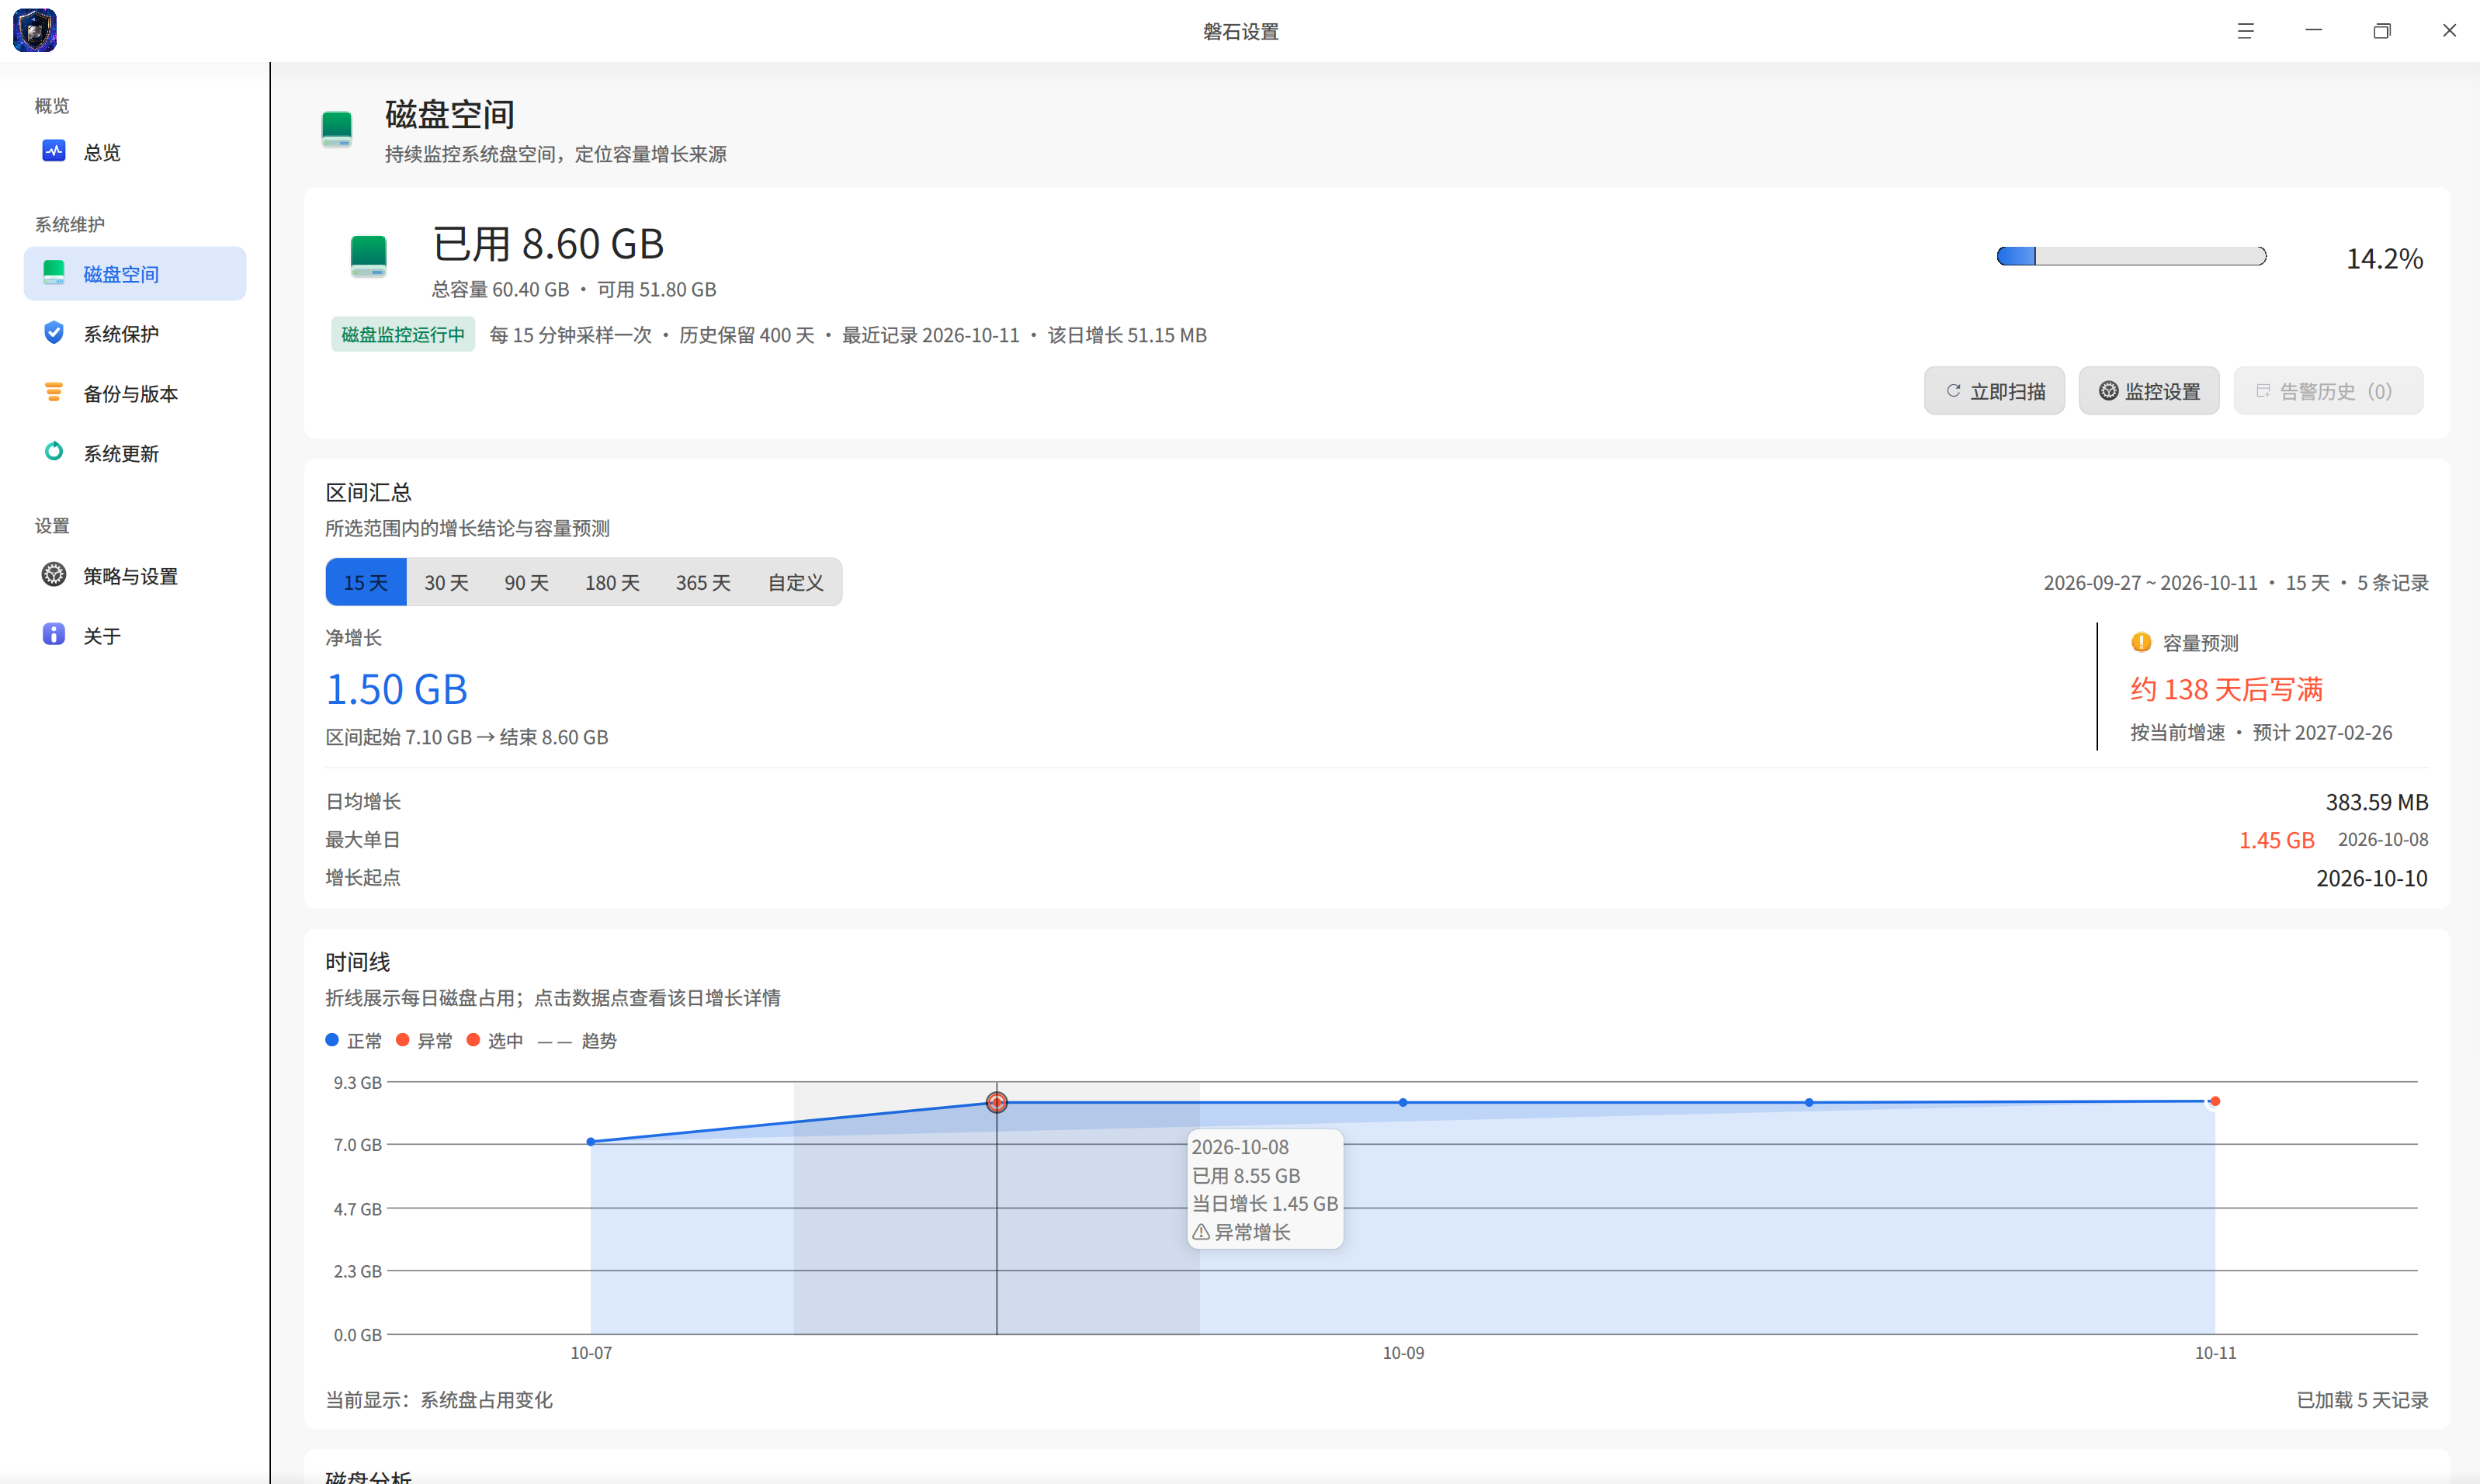This screenshot has height=1484, width=2480.
Task: Open 监控设置 monitoring settings
Action: (2149, 391)
